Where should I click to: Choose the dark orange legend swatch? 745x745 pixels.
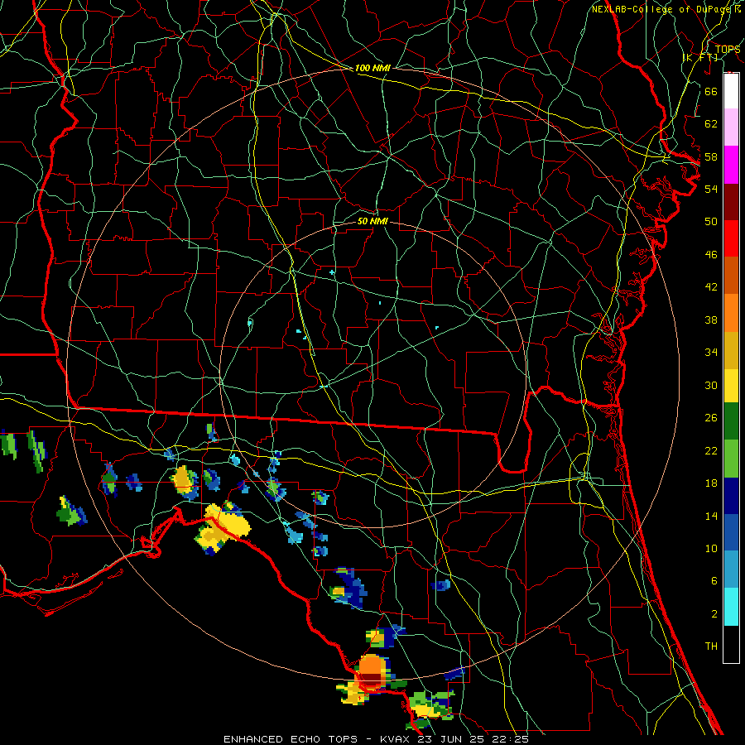point(731,276)
